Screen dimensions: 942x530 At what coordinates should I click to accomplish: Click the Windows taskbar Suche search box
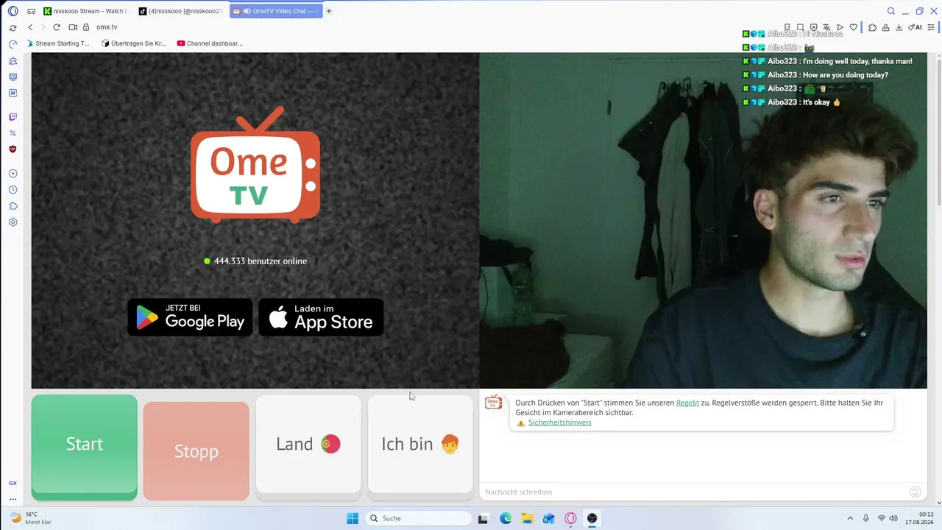pyautogui.click(x=418, y=518)
